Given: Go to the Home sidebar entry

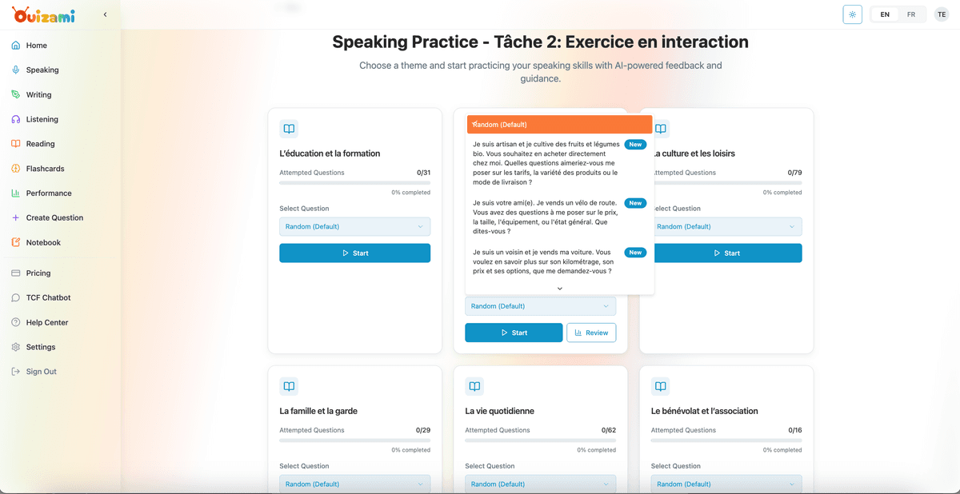Looking at the screenshot, I should (16, 45).
